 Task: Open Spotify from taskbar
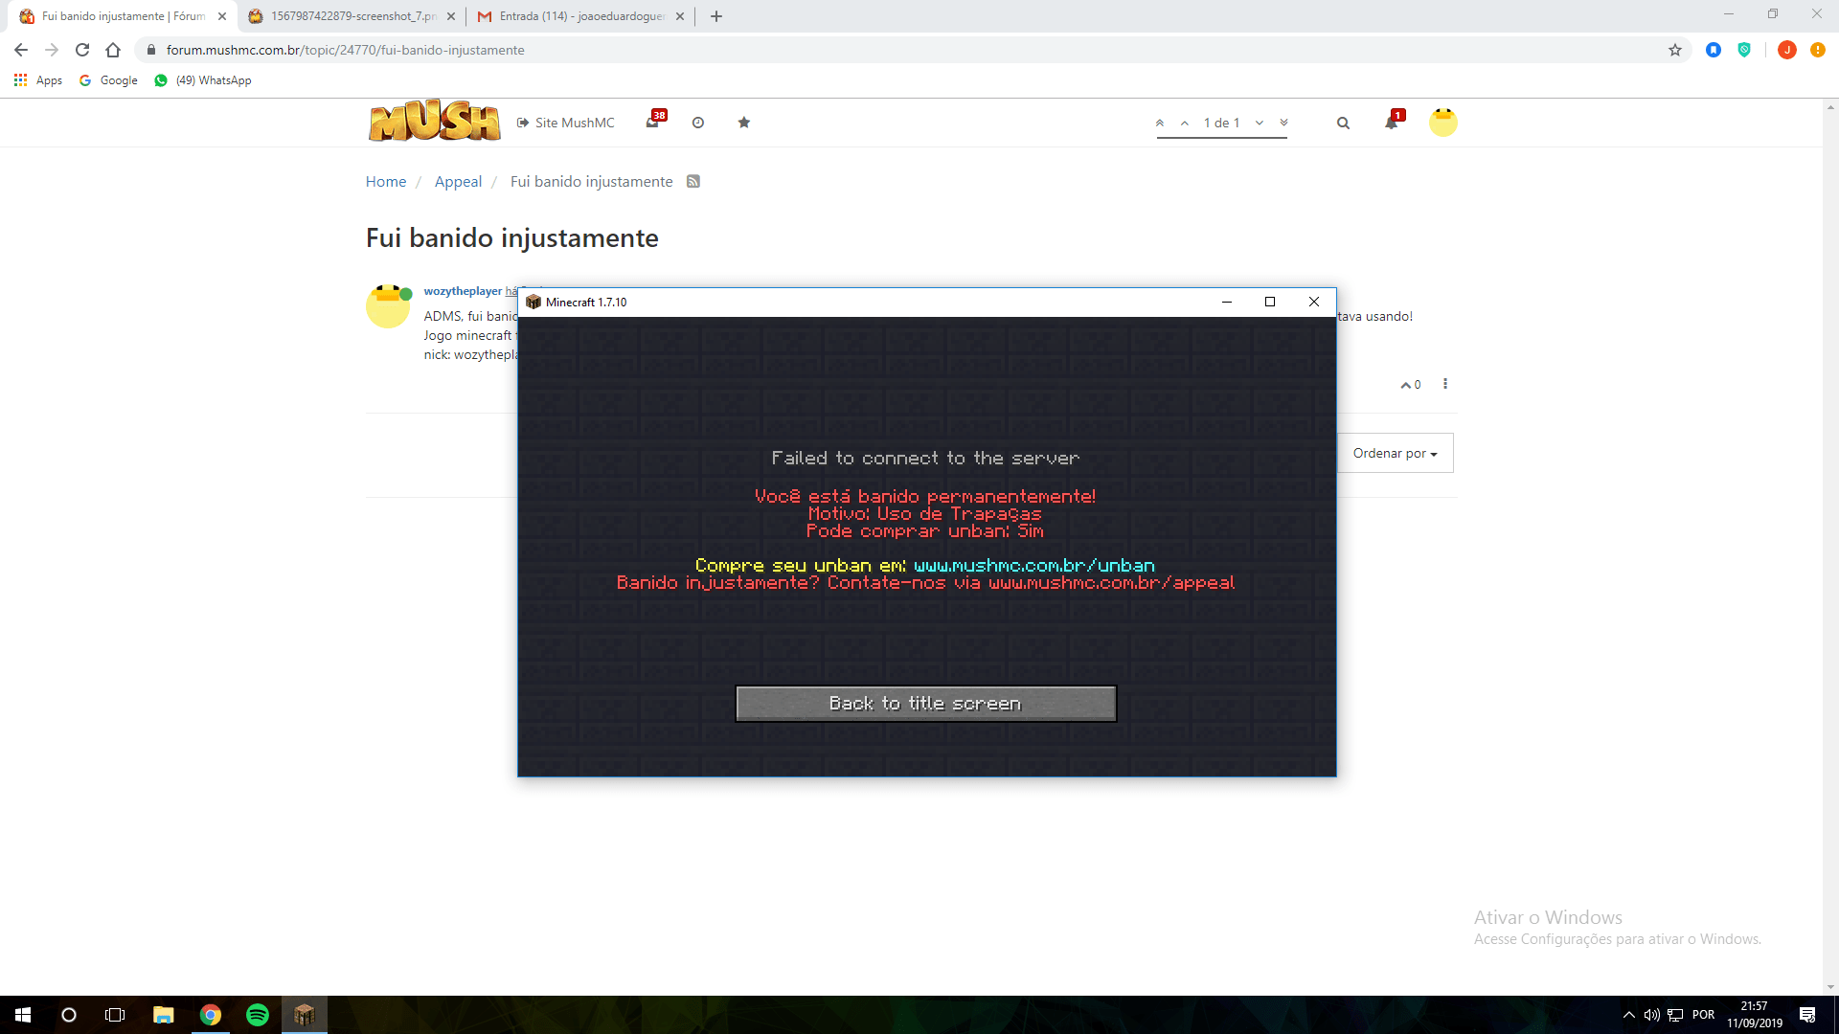coord(258,1015)
